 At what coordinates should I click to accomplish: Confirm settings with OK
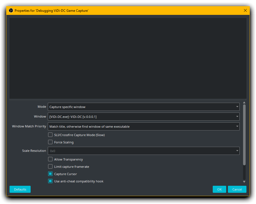pyautogui.click(x=219, y=189)
